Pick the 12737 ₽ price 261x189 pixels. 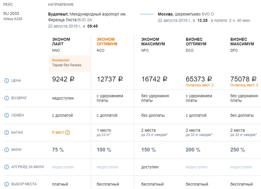tap(110, 79)
